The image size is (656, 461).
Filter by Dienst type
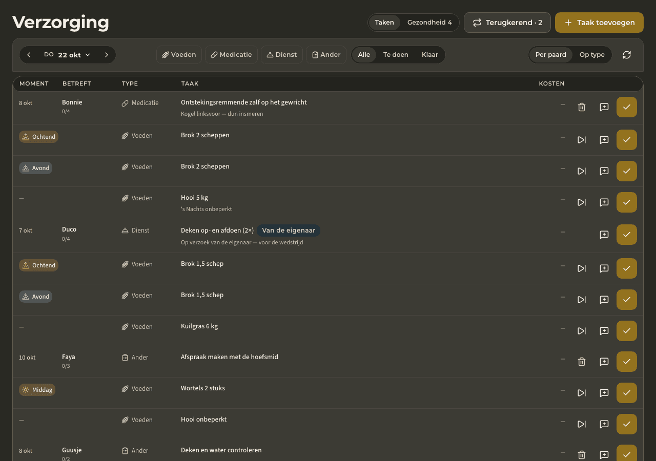282,55
